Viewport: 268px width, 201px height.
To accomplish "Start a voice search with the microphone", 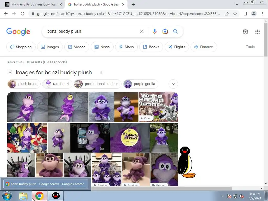I will point(154,31).
